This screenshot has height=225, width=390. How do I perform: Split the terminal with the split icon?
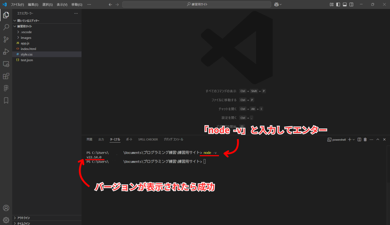[x=359, y=139]
